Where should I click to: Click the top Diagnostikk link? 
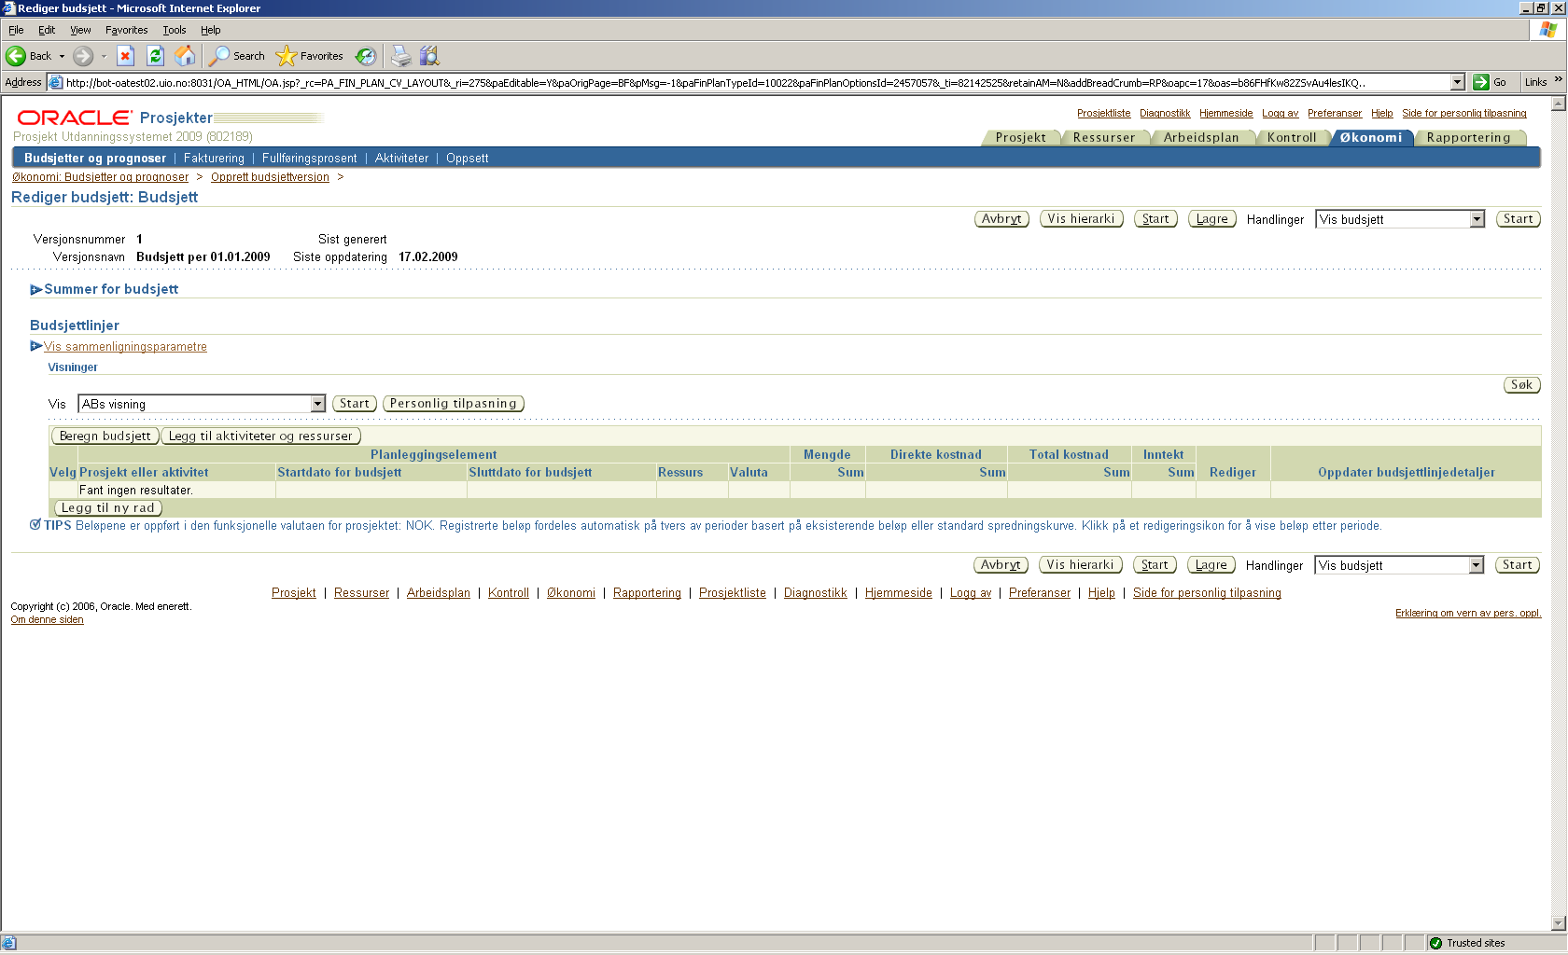1165,113
